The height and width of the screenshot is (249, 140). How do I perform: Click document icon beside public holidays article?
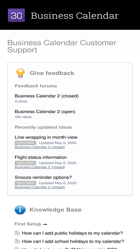click(17, 233)
